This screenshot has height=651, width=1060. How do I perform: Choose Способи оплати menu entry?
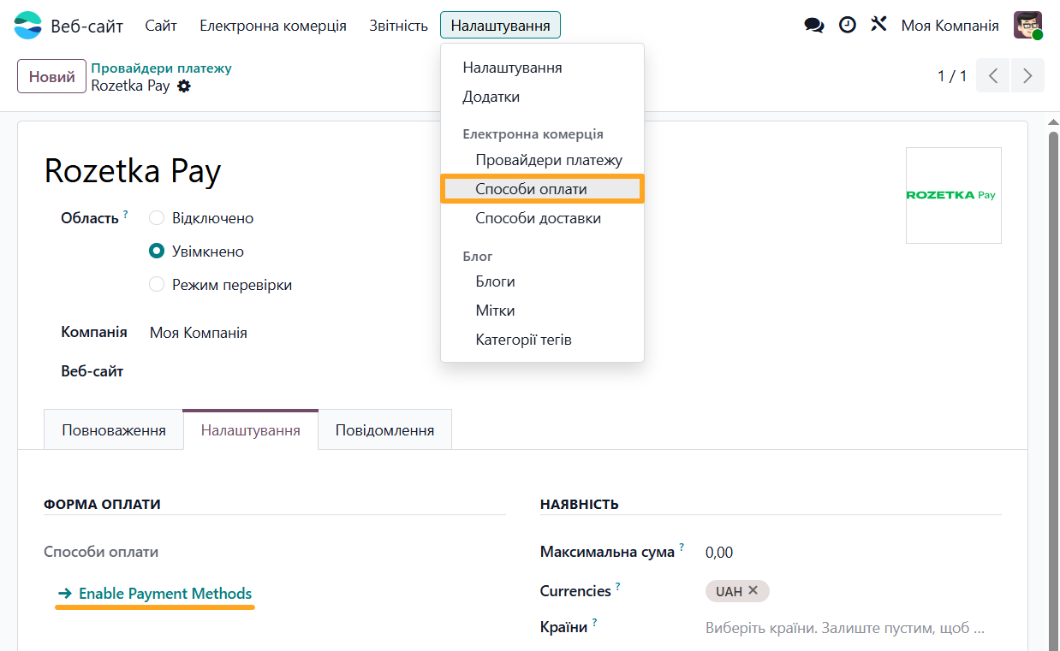tap(542, 189)
